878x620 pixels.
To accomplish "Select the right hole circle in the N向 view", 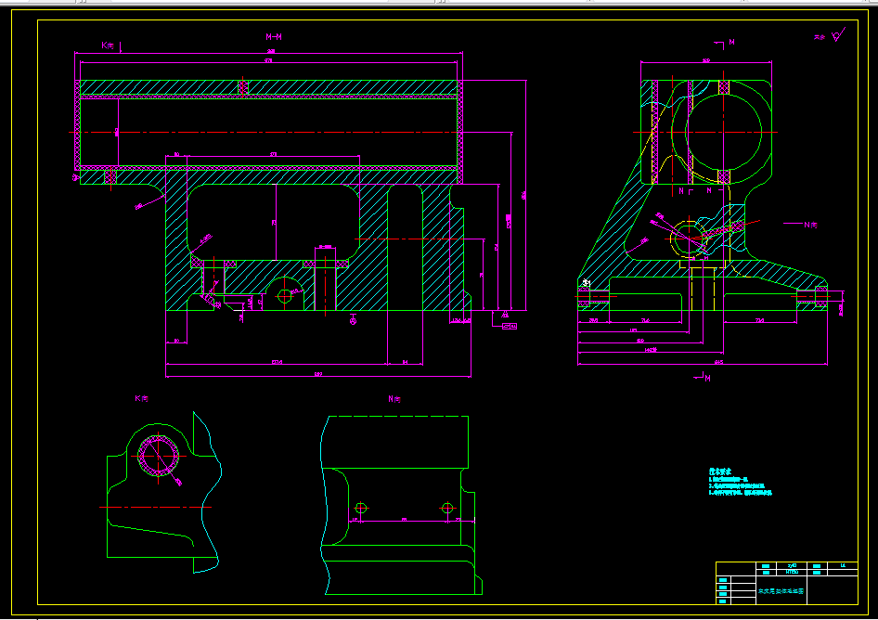I will click(x=446, y=508).
